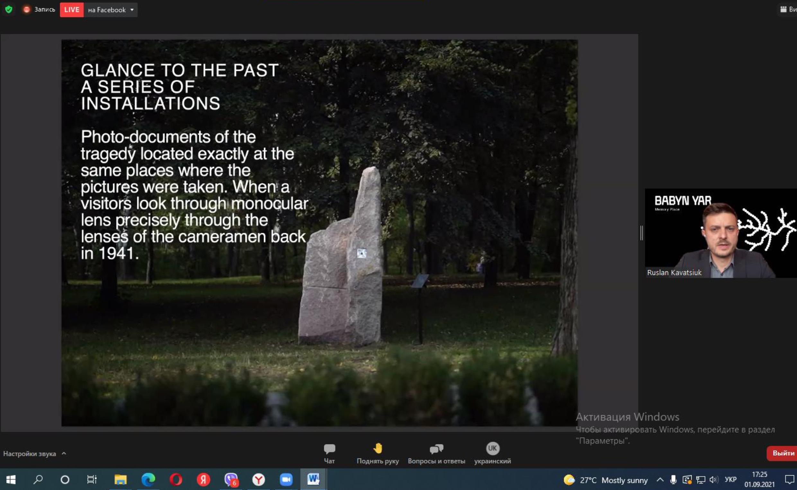The width and height of the screenshot is (797, 490).
Task: Click the volume speaker tray icon
Action: (713, 480)
